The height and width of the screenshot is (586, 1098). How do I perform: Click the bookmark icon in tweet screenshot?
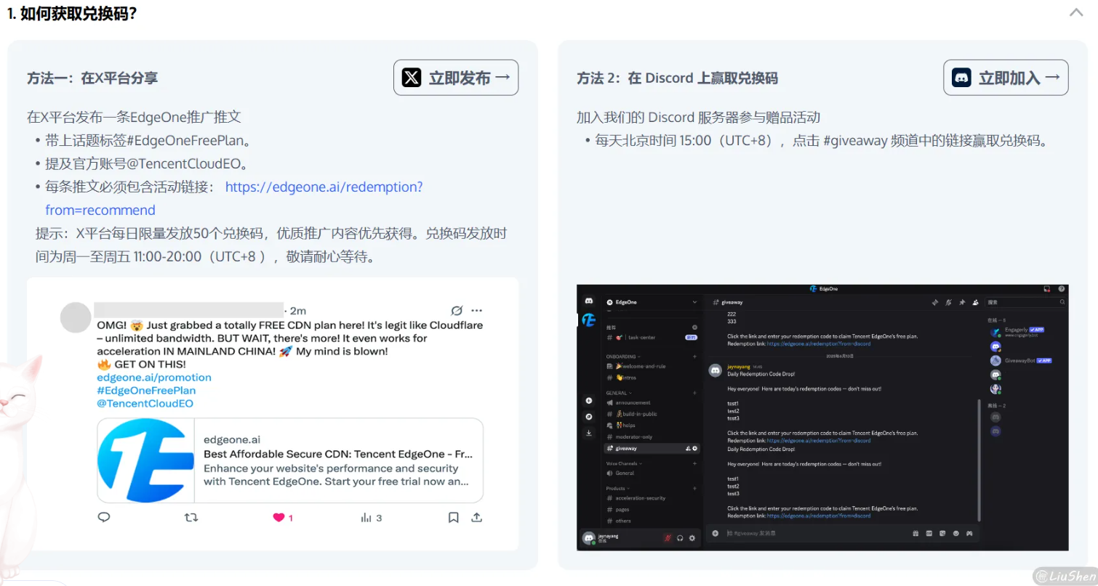(453, 518)
